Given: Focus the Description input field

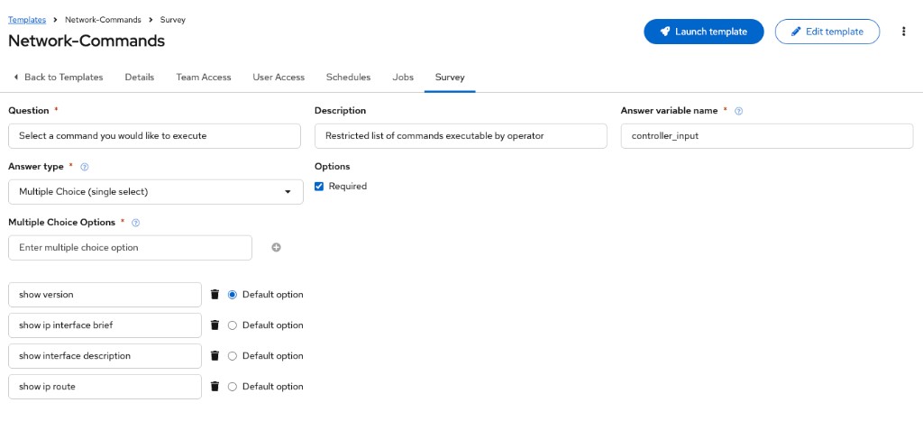Looking at the screenshot, I should coord(461,136).
